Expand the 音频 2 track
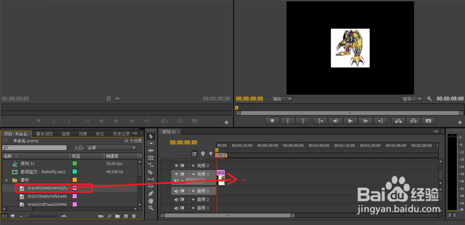This screenshot has height=225, width=465. [194, 199]
